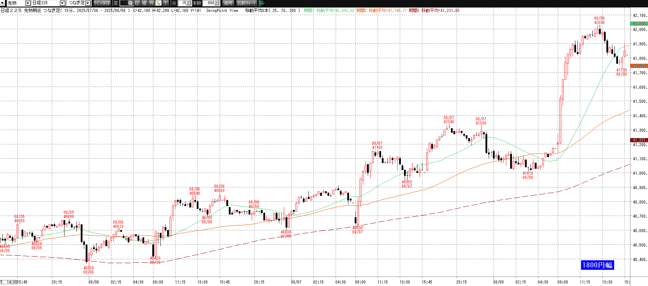This screenshot has width=648, height=286.
Task: Click the 08/08 42030 swing high marker
Action: tap(599, 20)
